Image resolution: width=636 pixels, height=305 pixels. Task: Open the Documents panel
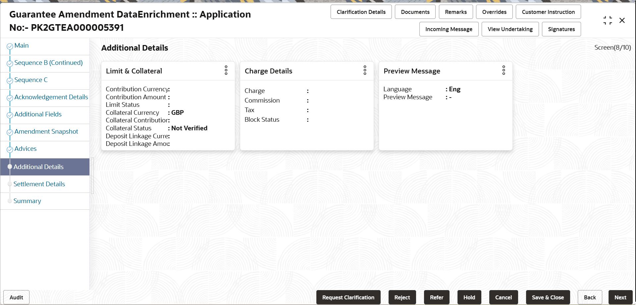coord(415,12)
